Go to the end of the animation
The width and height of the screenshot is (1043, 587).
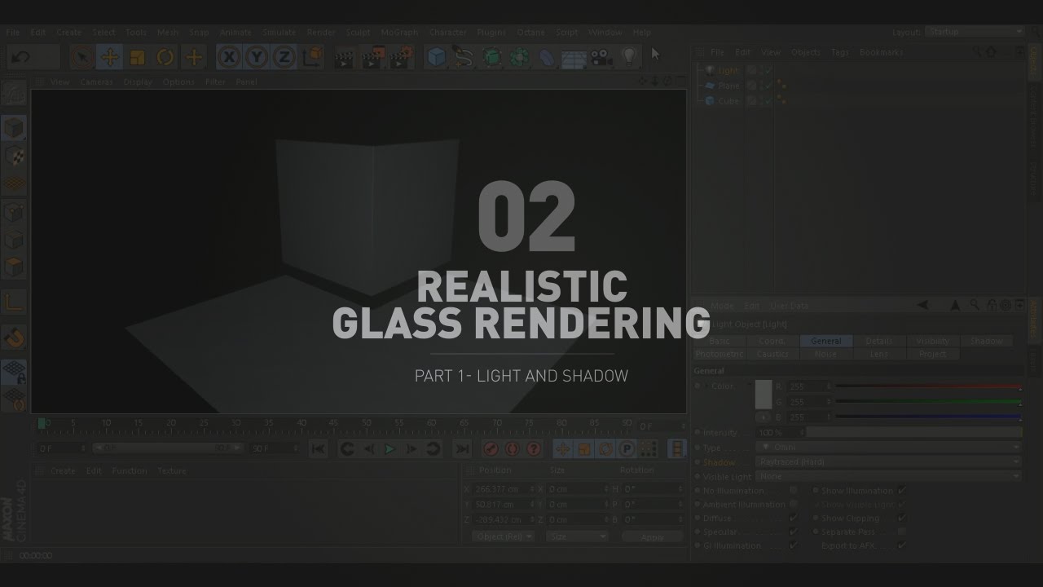(x=462, y=448)
